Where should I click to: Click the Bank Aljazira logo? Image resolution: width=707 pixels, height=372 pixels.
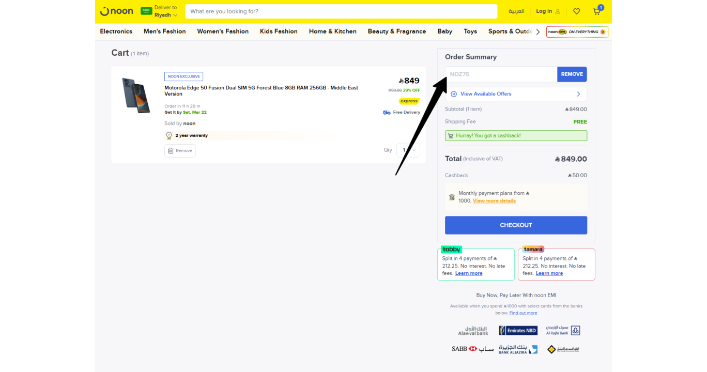(x=517, y=349)
